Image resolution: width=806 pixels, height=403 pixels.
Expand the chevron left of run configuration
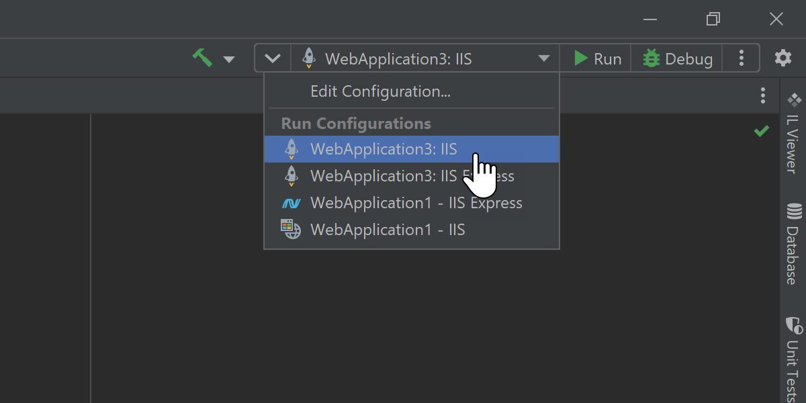pos(273,58)
